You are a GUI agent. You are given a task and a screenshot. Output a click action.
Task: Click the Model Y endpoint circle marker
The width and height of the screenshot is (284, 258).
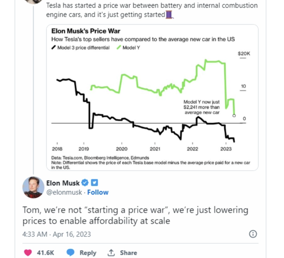tap(234, 116)
